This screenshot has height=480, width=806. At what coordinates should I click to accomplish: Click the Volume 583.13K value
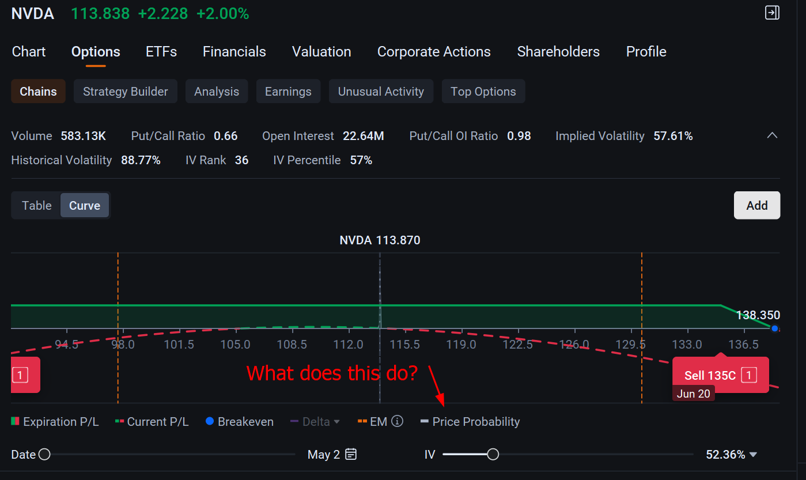(x=83, y=136)
